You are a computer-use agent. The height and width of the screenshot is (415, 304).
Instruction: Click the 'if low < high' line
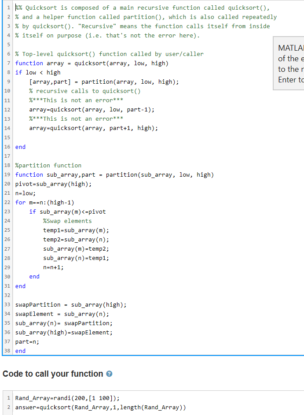(38, 73)
